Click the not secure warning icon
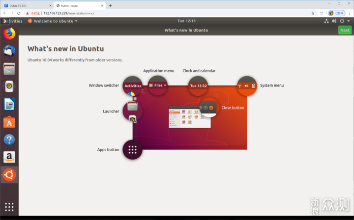 coord(28,13)
